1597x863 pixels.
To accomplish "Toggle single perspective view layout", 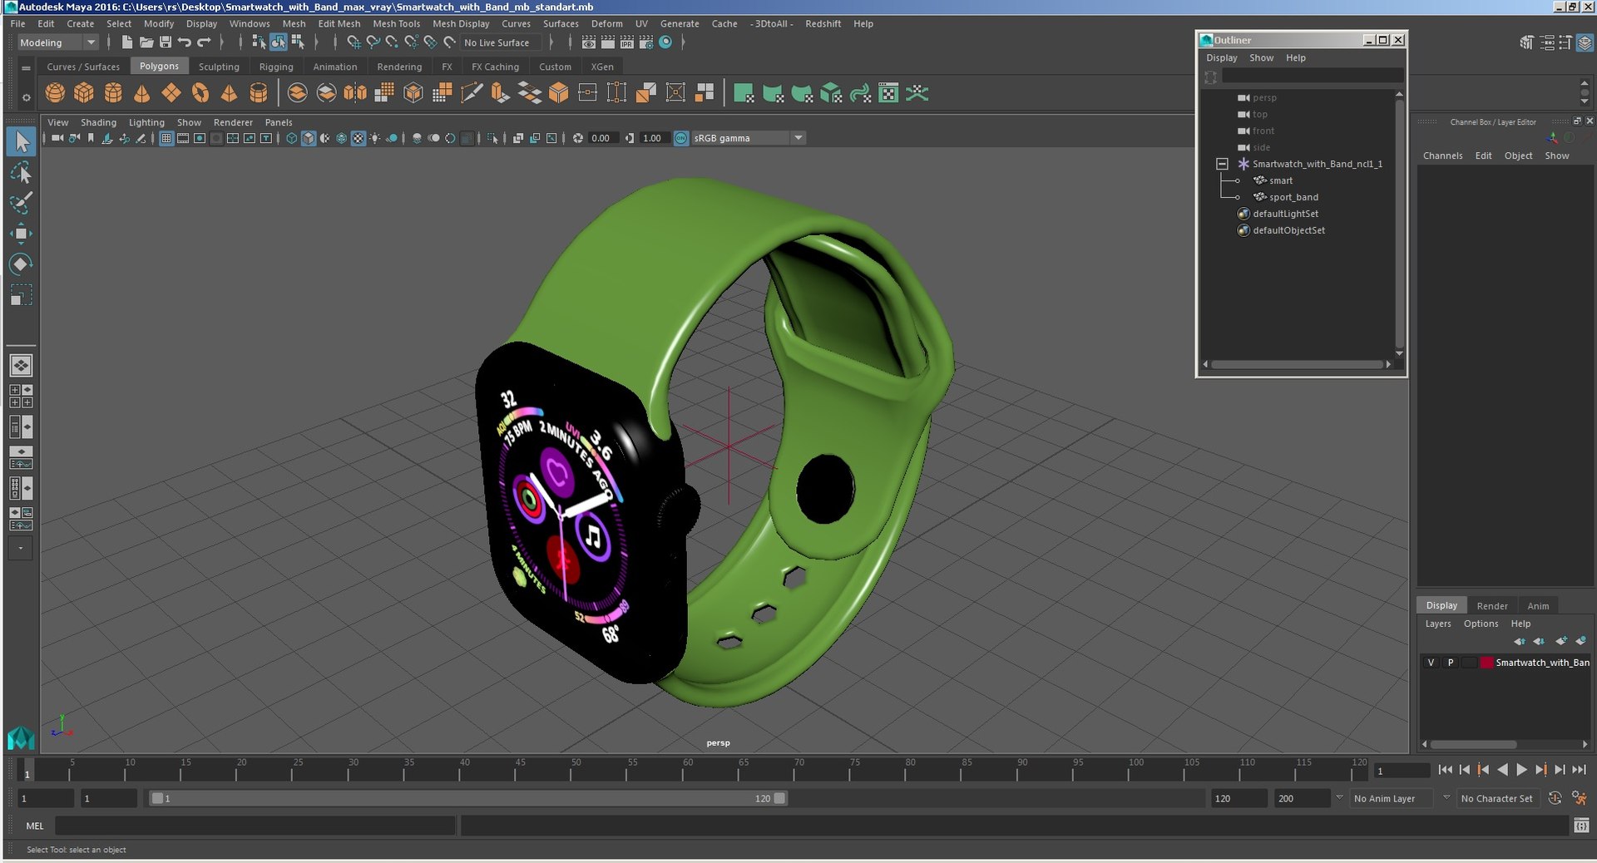I will [x=21, y=365].
